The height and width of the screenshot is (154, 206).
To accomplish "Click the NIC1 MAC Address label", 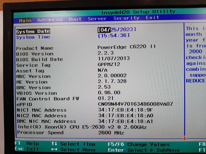I will [41, 110].
